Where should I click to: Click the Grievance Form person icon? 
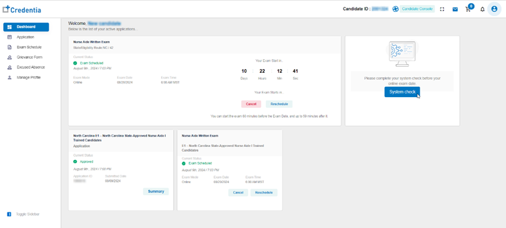9,57
